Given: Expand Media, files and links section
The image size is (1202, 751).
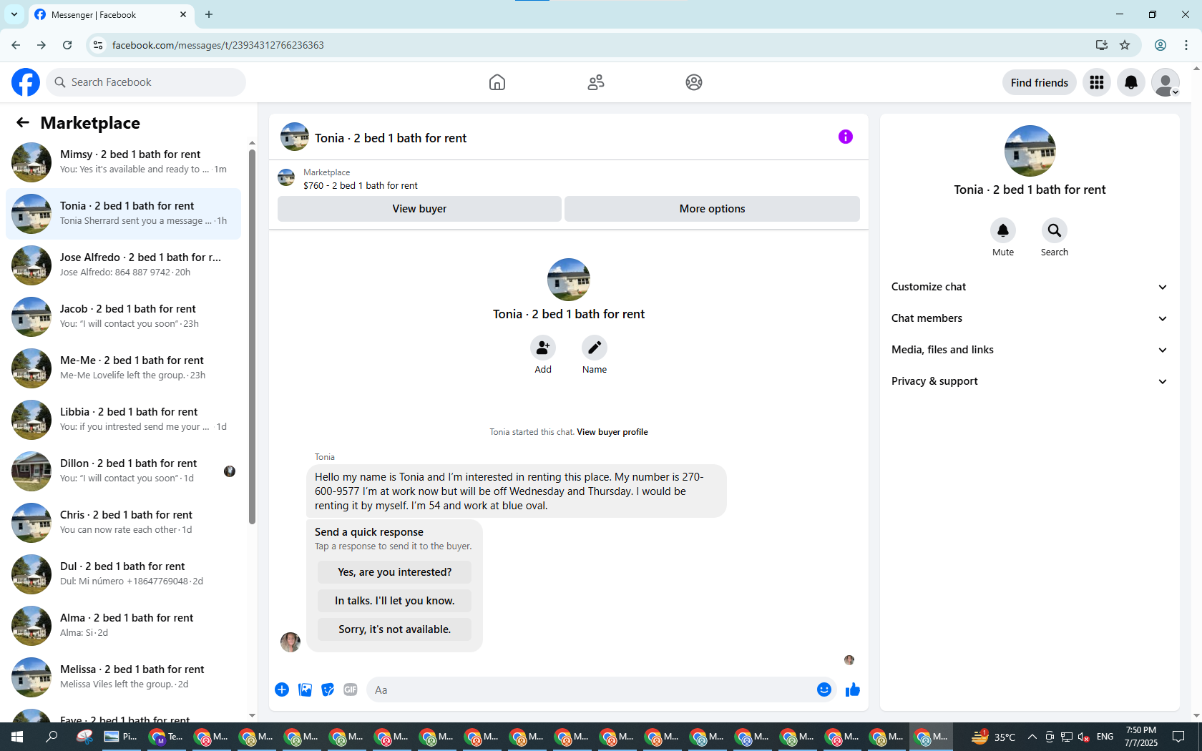Looking at the screenshot, I should [x=1030, y=350].
